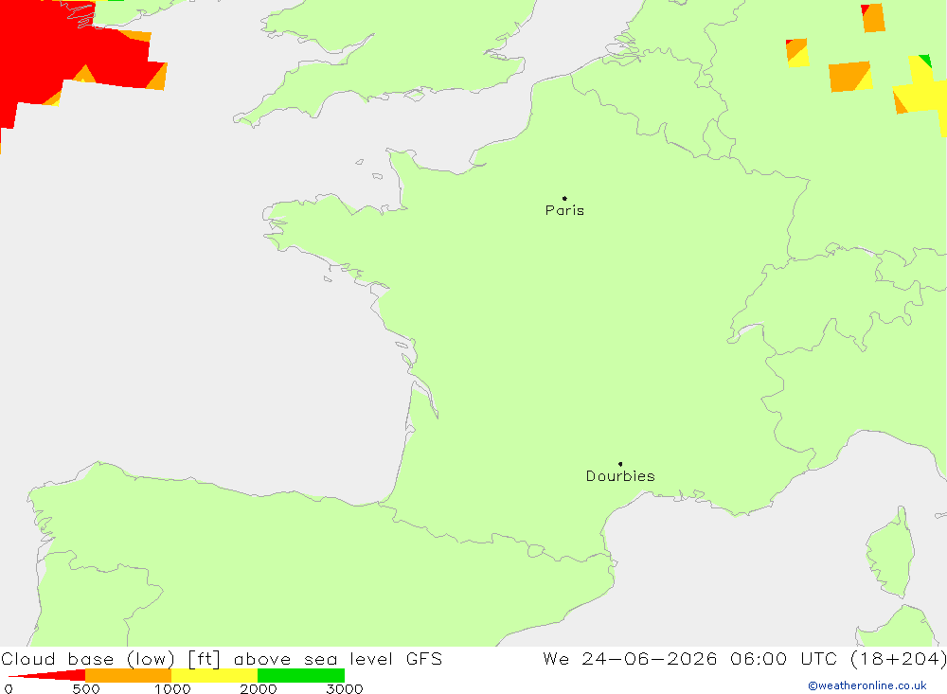
Task: Click the legend value '500'
Action: (86, 688)
